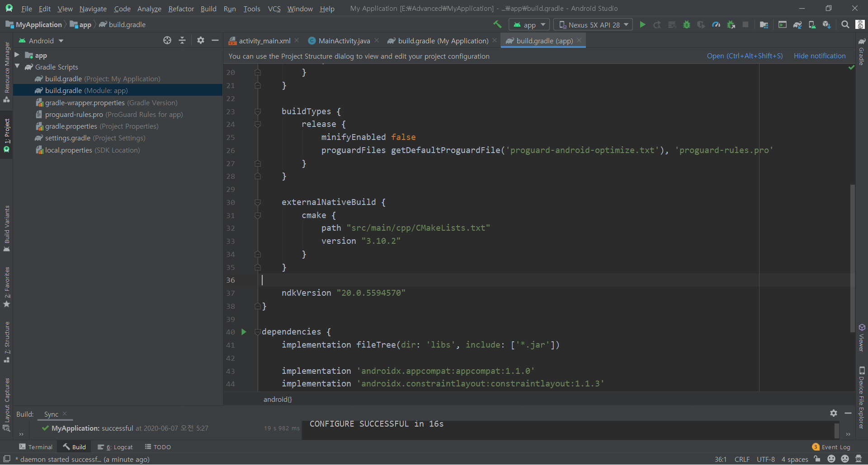Viewport: 868px width, 465px height.
Task: Minimize the Build panel
Action: point(848,413)
